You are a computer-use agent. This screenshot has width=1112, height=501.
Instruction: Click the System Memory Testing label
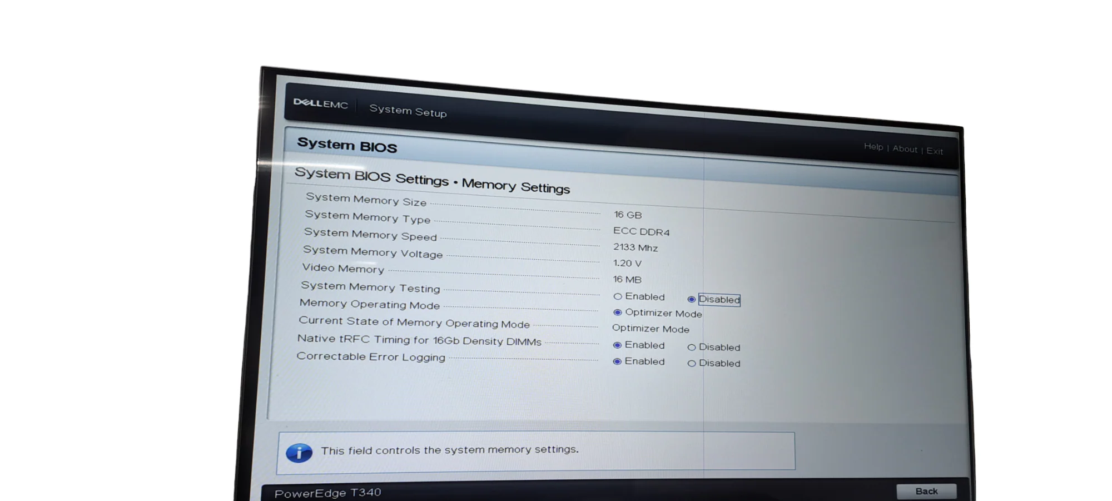(x=370, y=287)
